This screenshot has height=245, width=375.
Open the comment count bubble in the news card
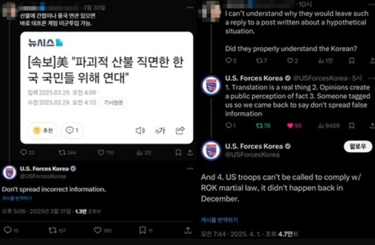[x=72, y=131]
